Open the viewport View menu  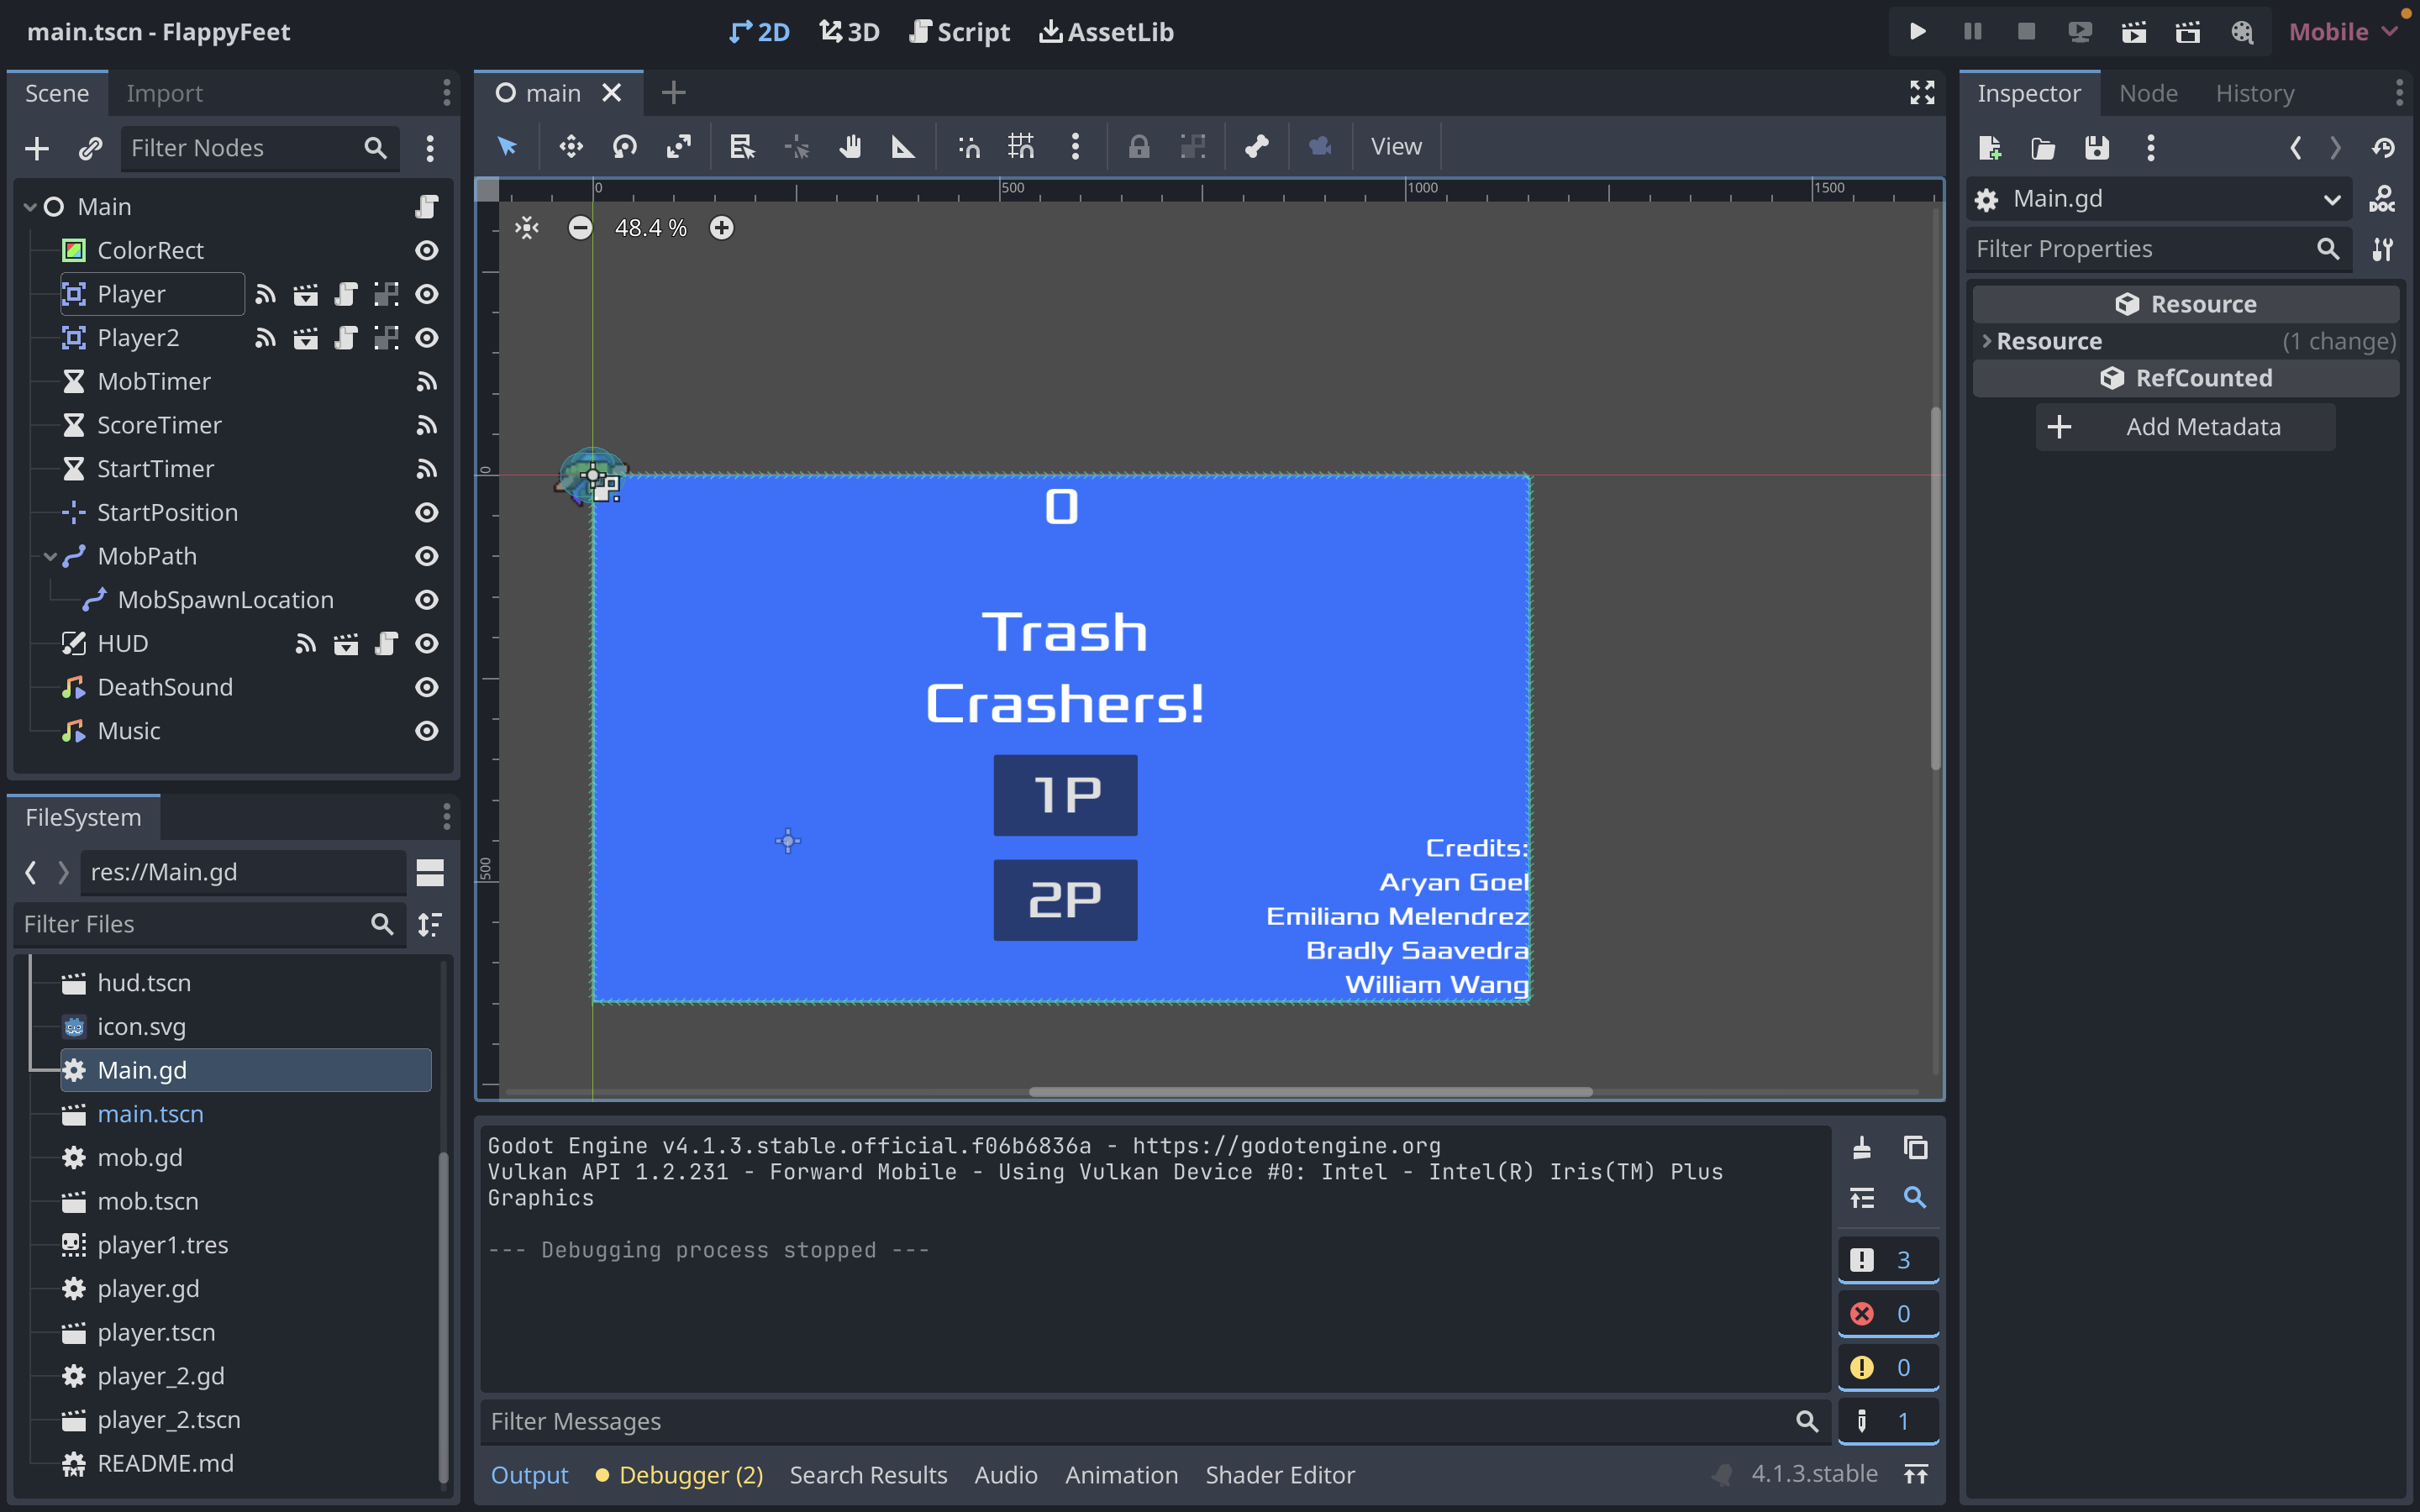(x=1396, y=147)
